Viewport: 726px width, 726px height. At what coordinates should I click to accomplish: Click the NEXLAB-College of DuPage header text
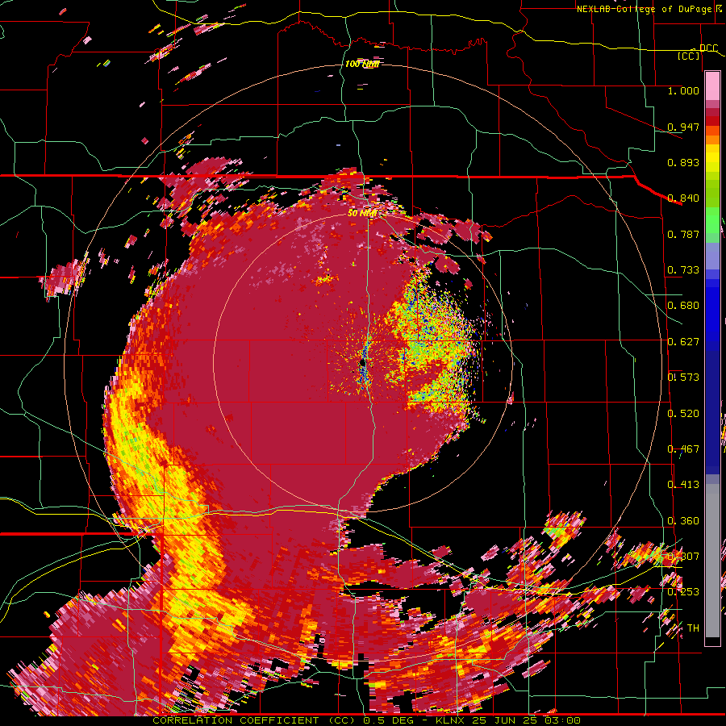click(645, 9)
